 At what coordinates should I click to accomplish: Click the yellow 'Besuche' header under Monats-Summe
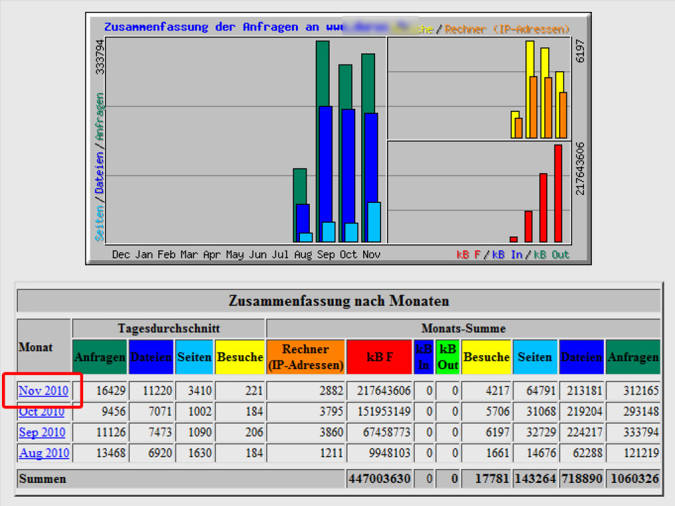486,357
